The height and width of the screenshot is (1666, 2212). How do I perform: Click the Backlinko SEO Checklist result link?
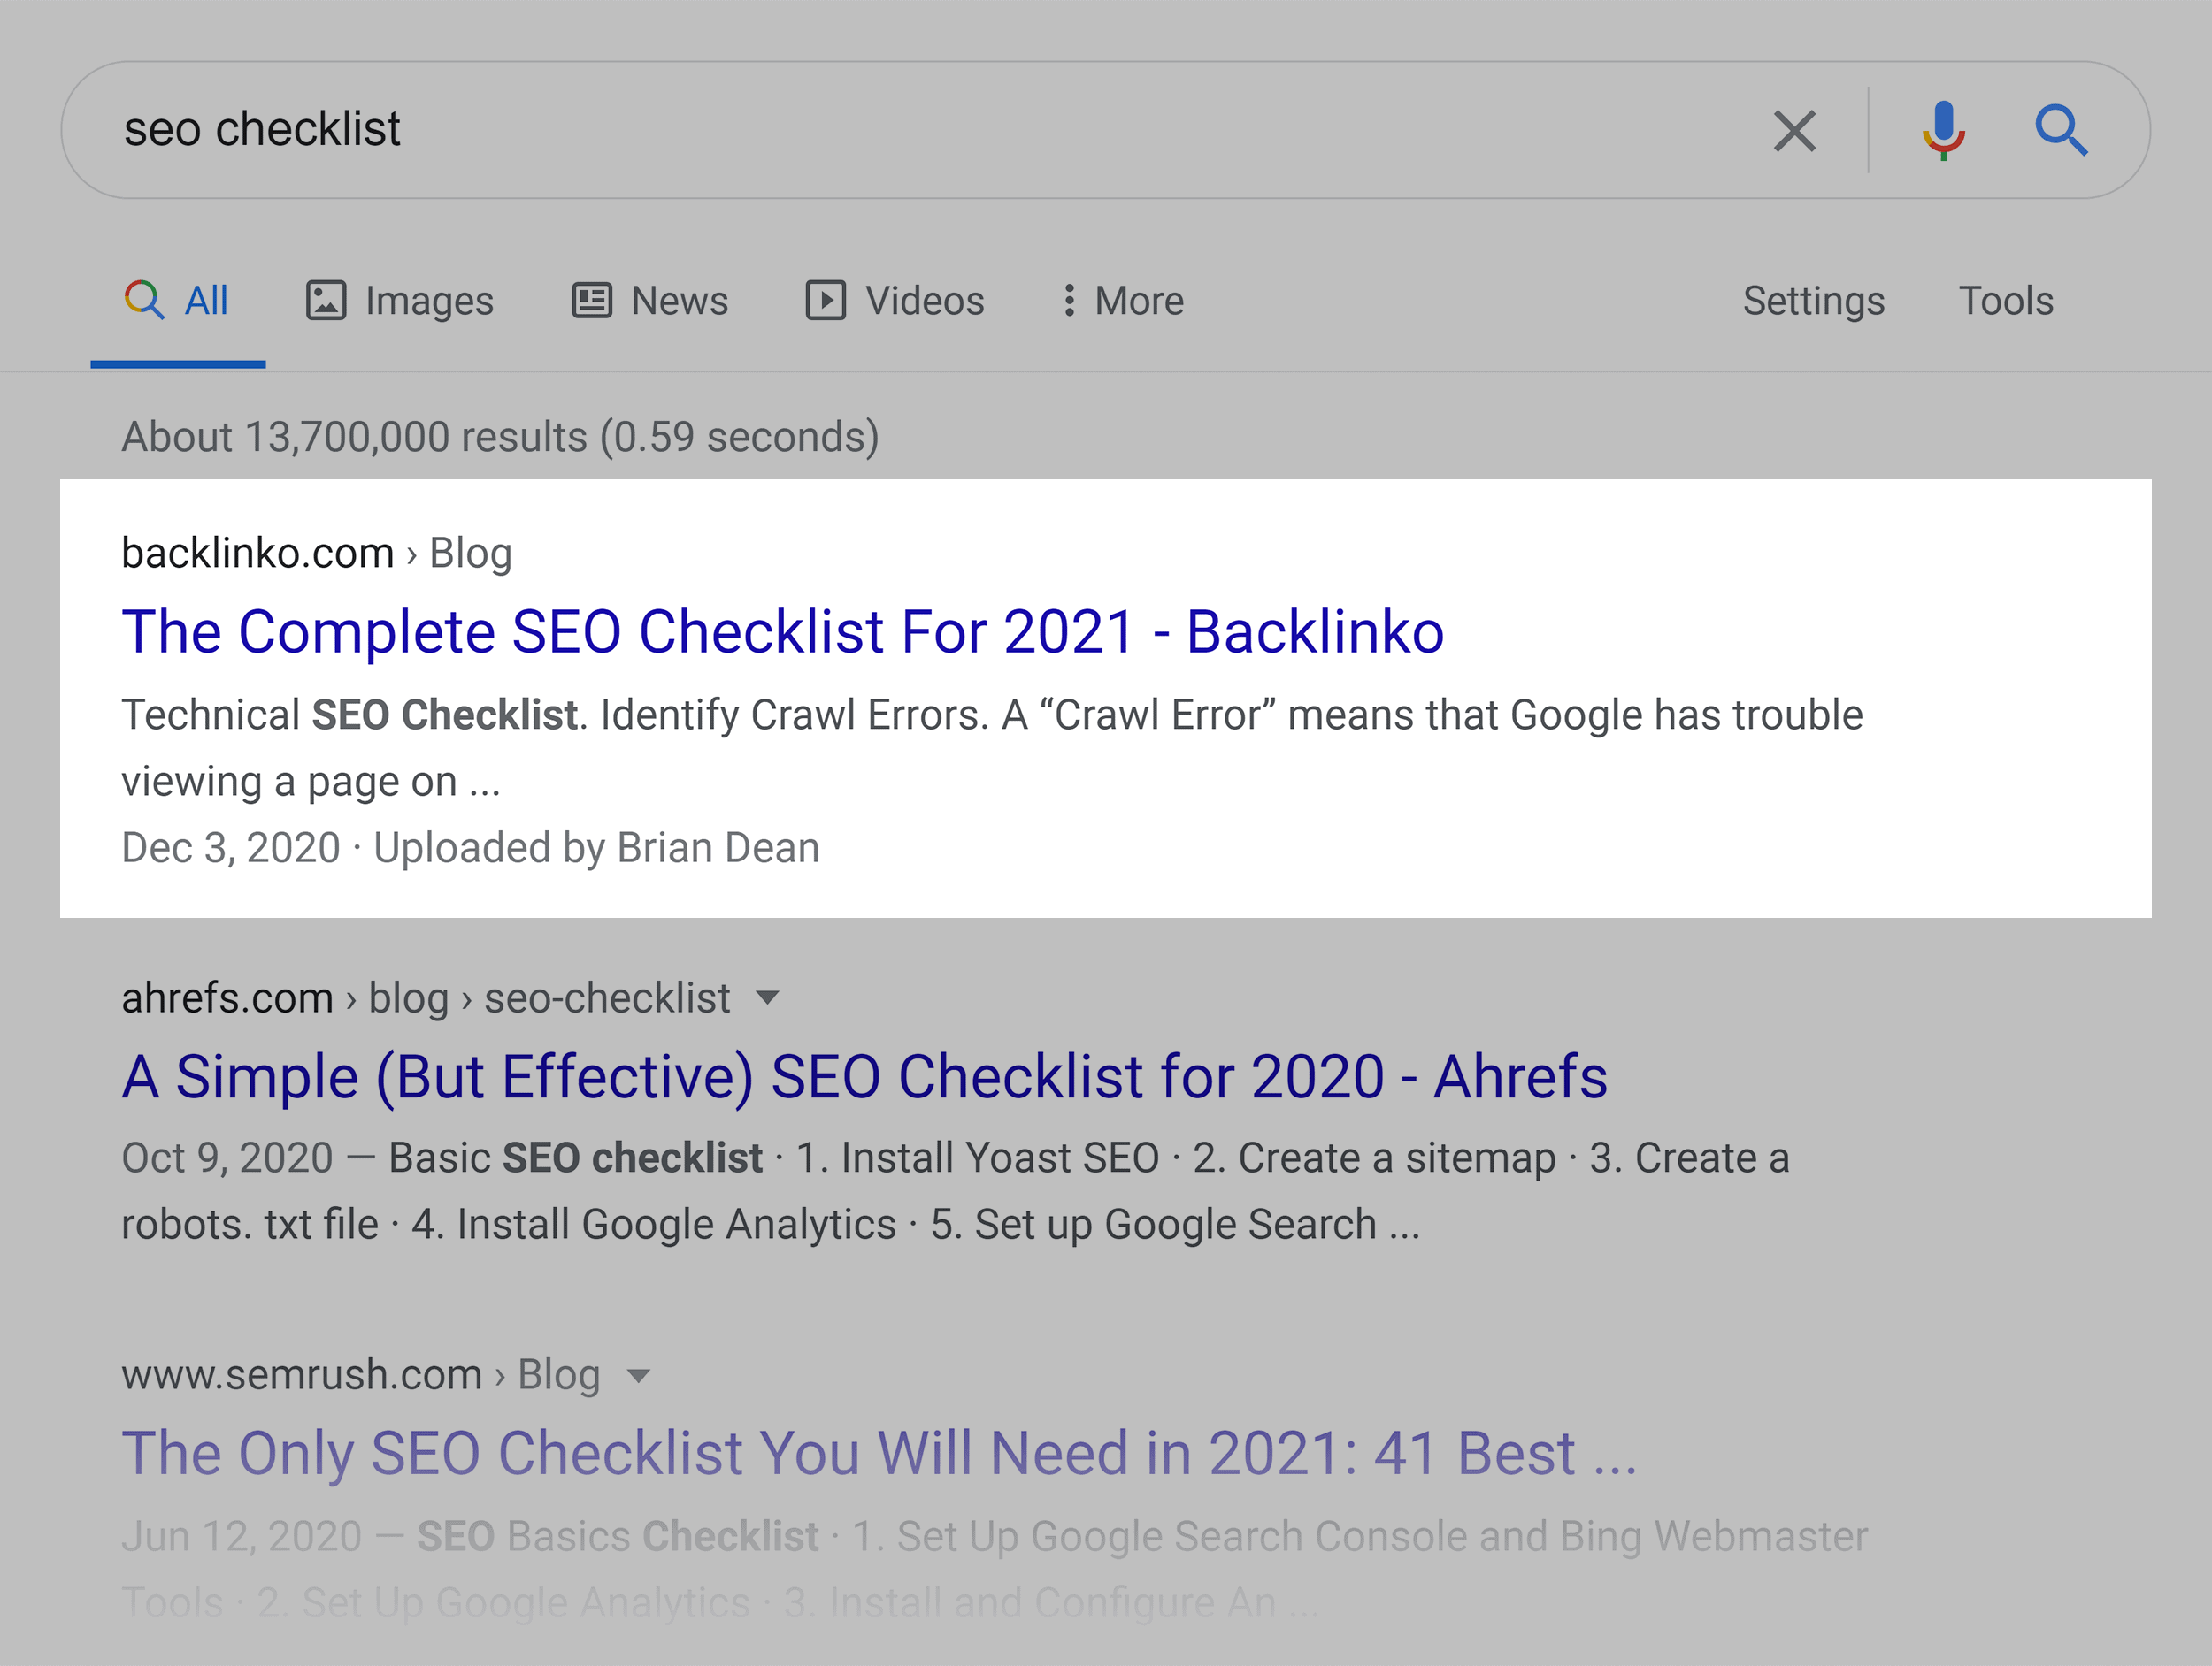[x=788, y=630]
